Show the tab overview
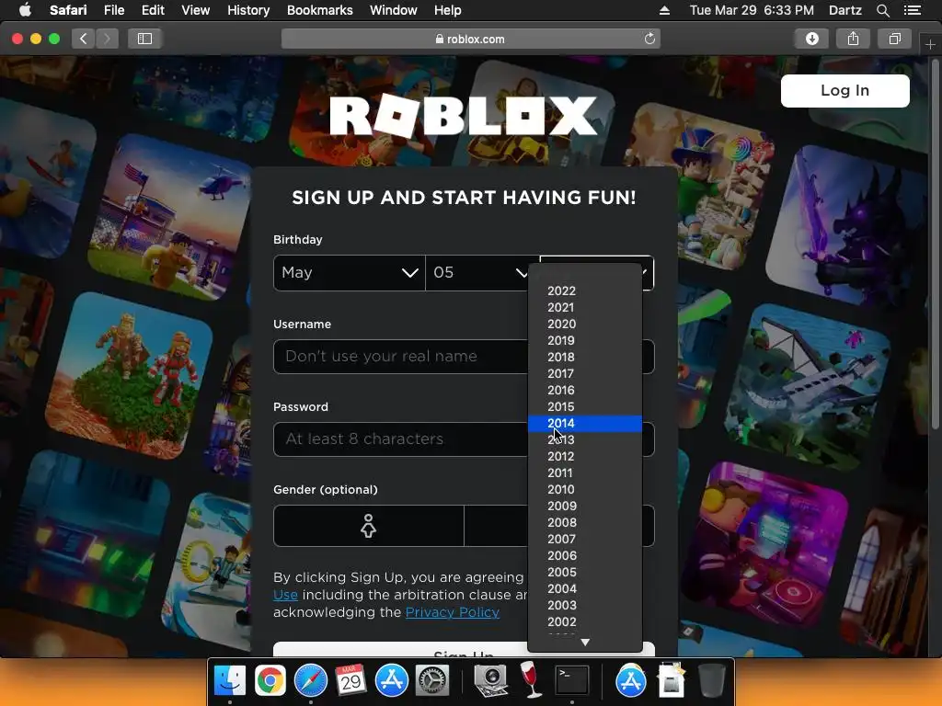This screenshot has width=942, height=706. pyautogui.click(x=894, y=39)
